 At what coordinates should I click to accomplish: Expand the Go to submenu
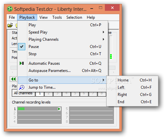point(62,80)
